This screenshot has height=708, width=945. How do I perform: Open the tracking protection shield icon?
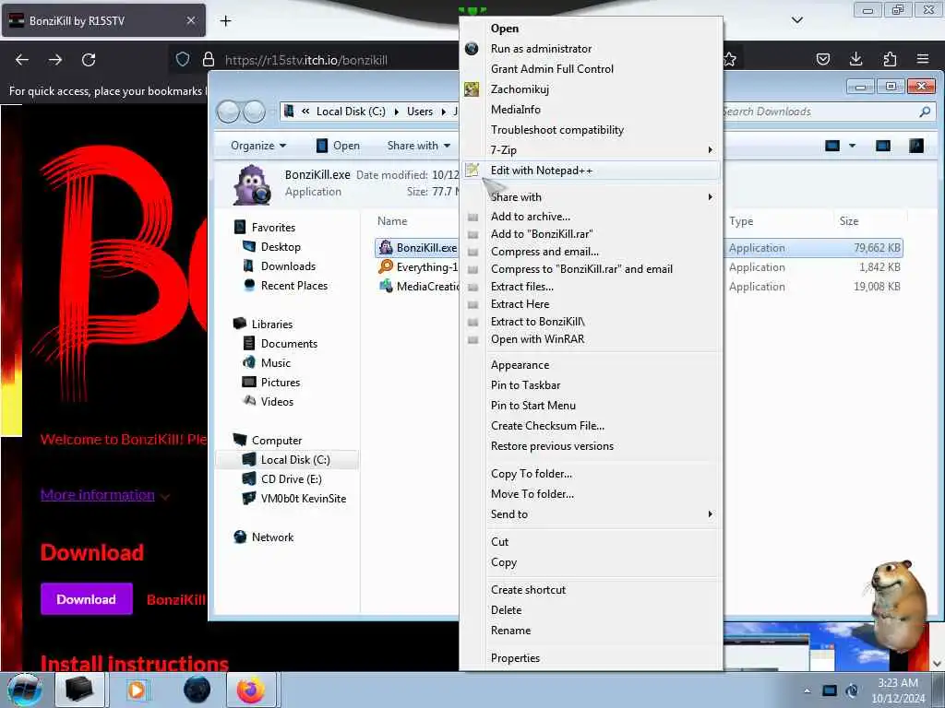(183, 59)
